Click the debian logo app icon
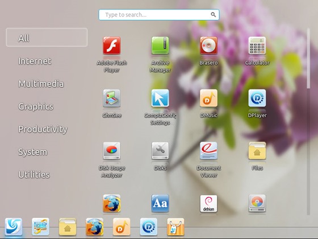This screenshot has width=318, height=239. [208, 204]
